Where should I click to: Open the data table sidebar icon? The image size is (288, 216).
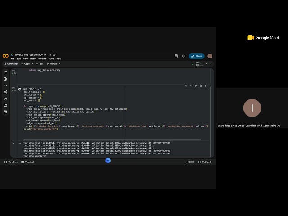point(5,112)
